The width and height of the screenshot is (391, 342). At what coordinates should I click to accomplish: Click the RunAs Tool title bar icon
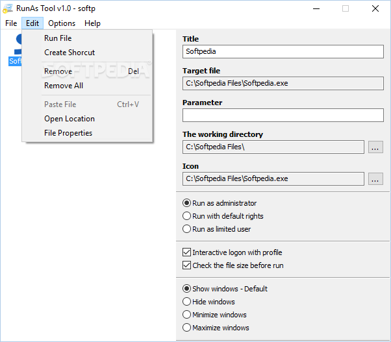pos(8,8)
